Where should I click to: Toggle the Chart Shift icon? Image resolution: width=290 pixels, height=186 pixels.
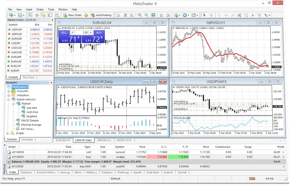click(x=168, y=15)
